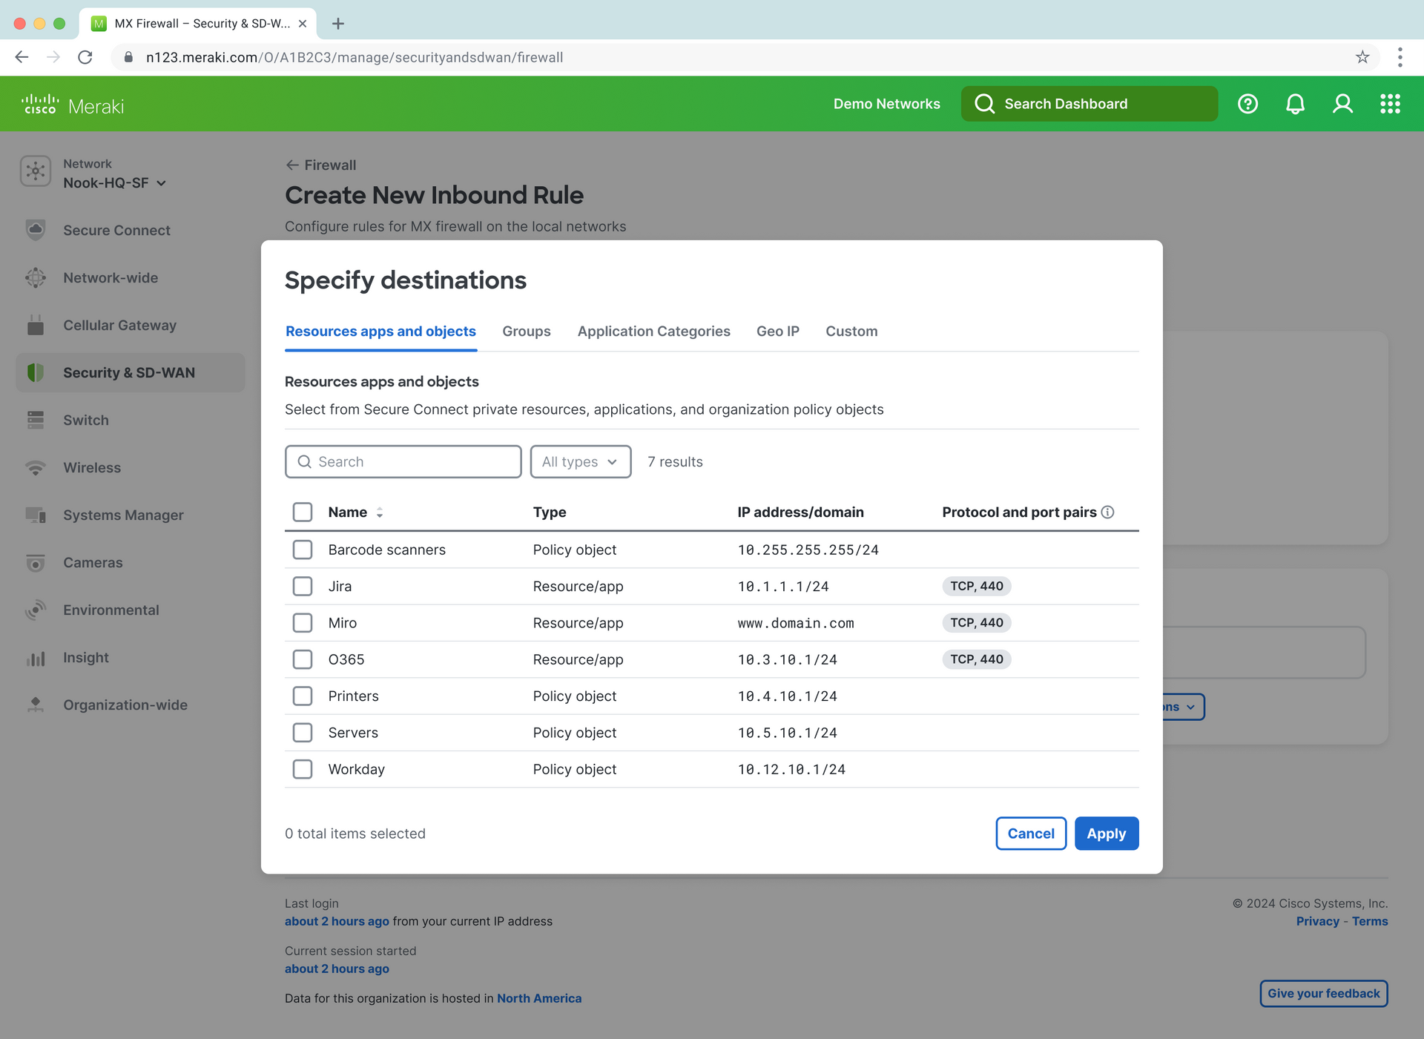Go back to Firewall link

(321, 165)
